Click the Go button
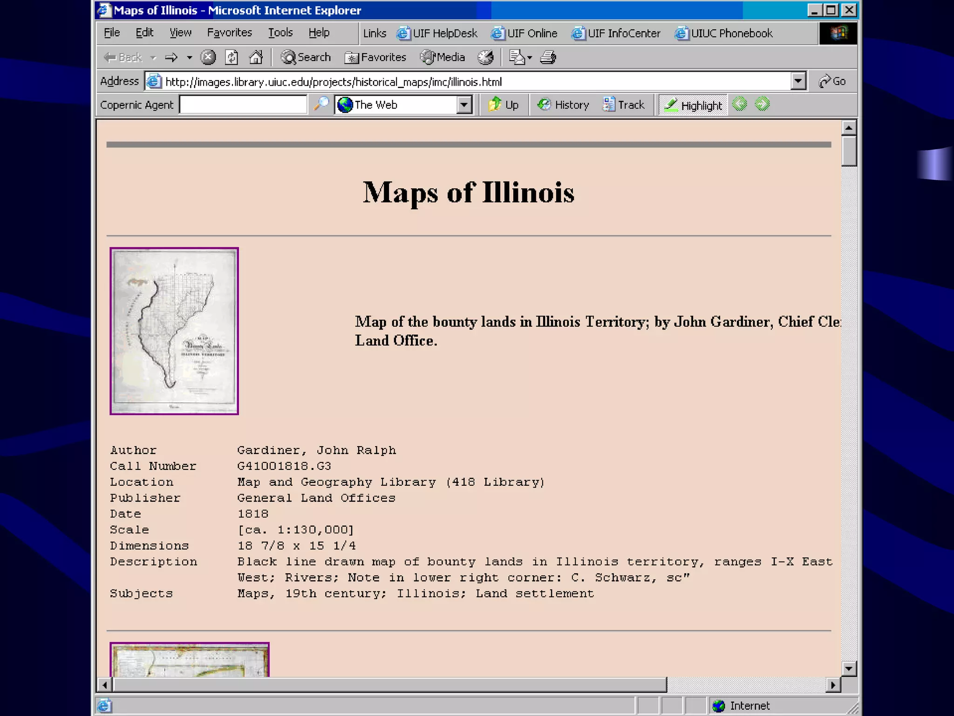The height and width of the screenshot is (716, 954). pyautogui.click(x=833, y=81)
